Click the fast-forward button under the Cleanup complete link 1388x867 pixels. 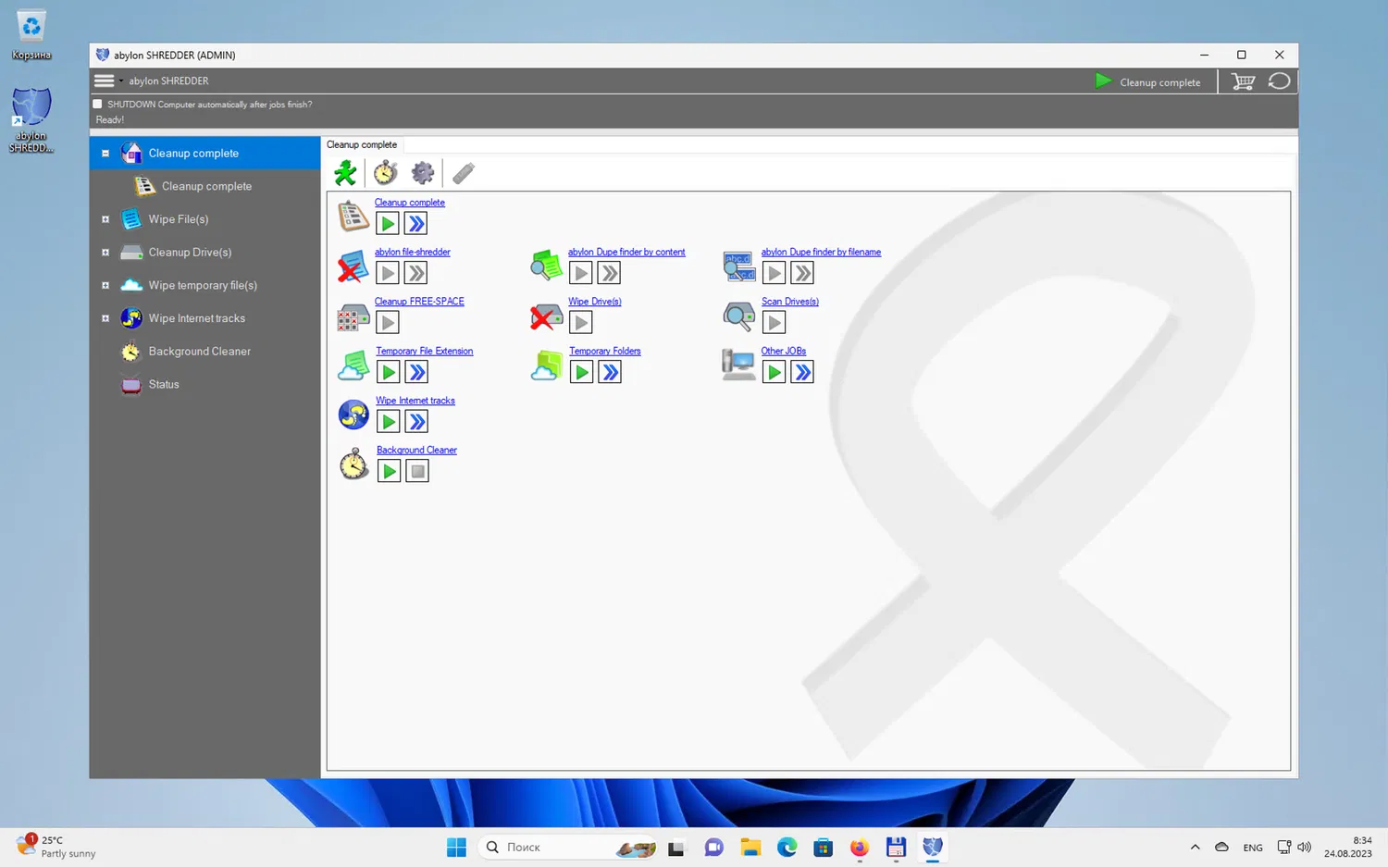click(416, 223)
